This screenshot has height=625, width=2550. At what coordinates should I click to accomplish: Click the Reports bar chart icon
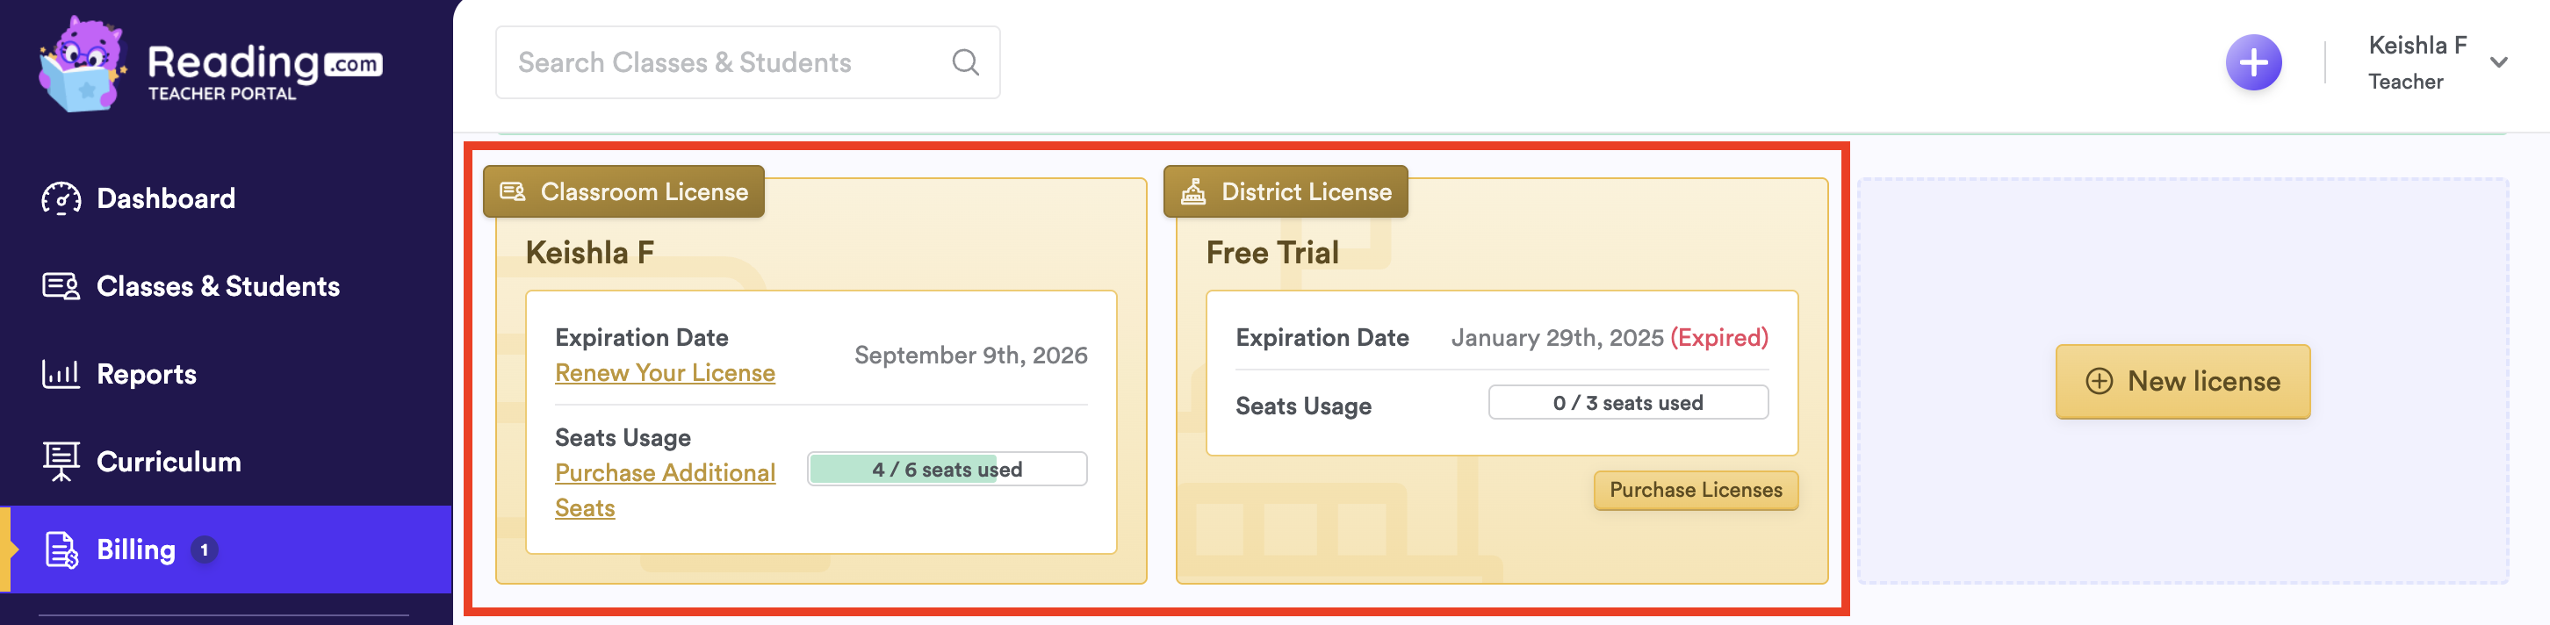tap(61, 375)
